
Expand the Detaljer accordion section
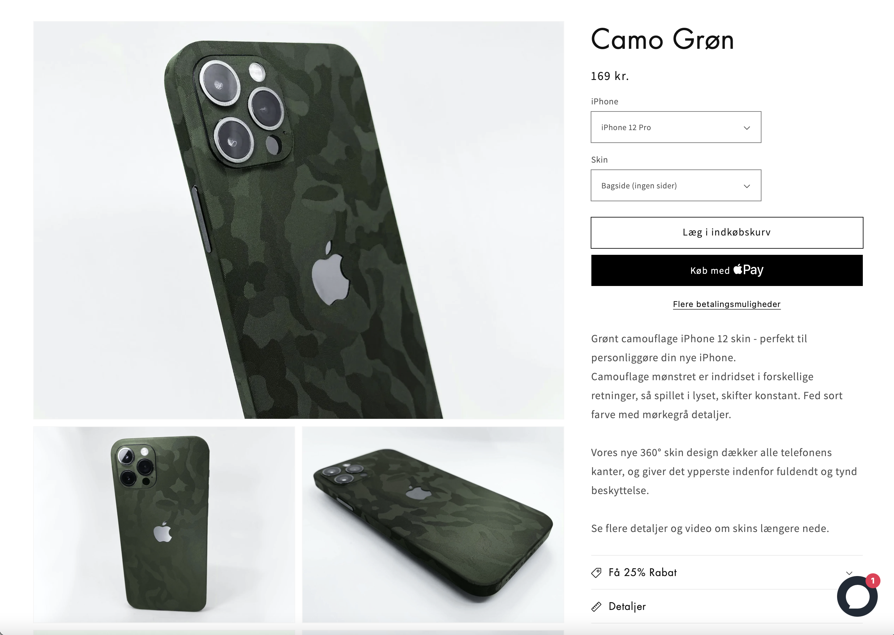727,607
